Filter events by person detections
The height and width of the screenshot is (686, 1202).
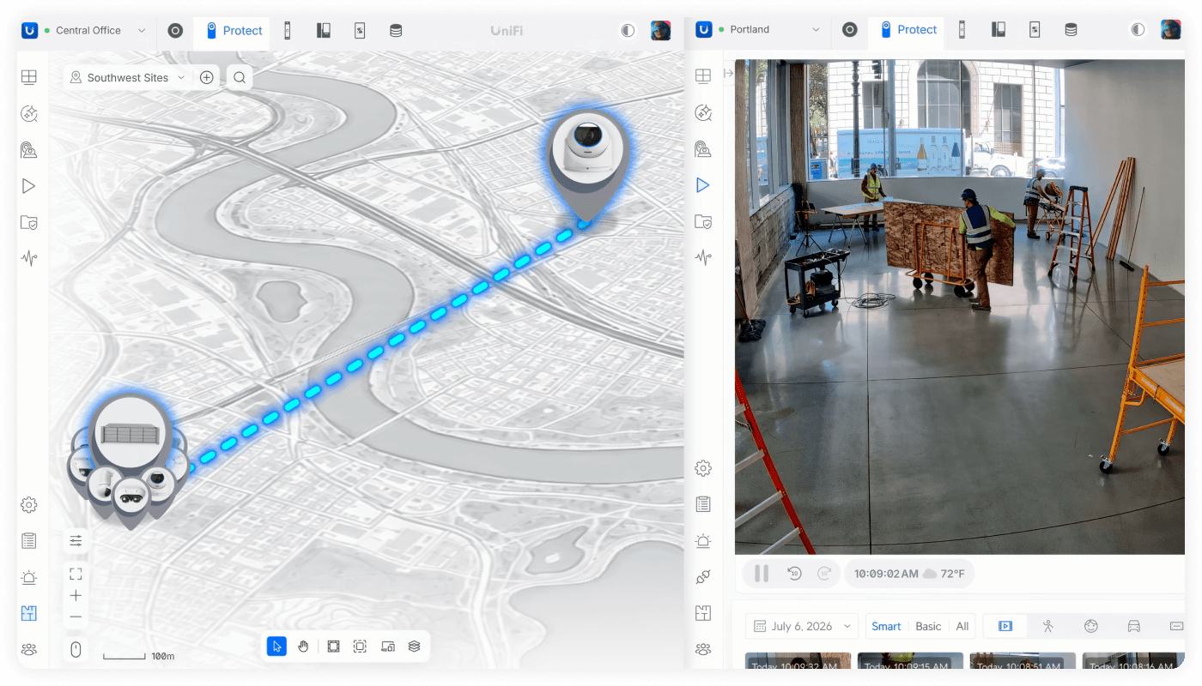1048,626
